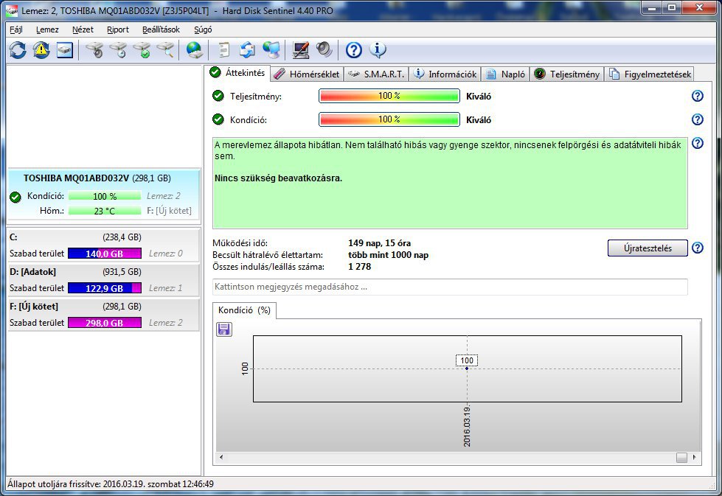Viewport: 722px width, 496px height.
Task: Click the blue question mark Help toolbar icon
Action: point(354,49)
